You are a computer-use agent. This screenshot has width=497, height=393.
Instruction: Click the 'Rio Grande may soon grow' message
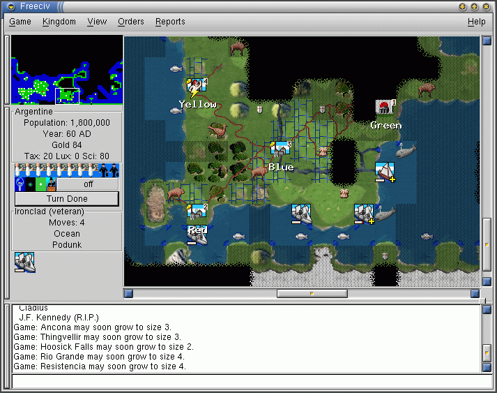[99, 357]
